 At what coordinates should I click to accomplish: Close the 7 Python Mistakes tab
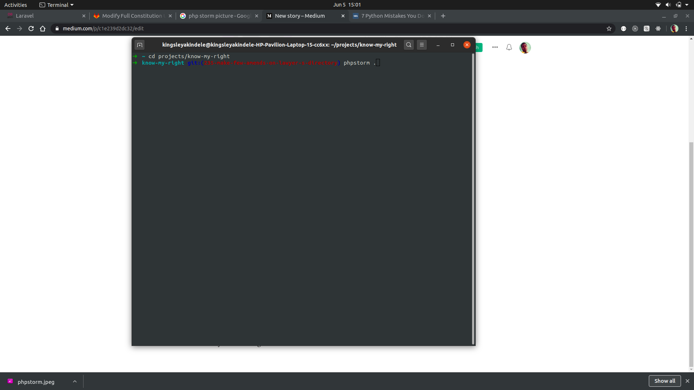coord(429,16)
